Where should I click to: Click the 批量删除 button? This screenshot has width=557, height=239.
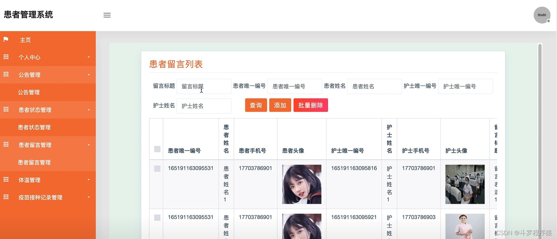pos(311,105)
